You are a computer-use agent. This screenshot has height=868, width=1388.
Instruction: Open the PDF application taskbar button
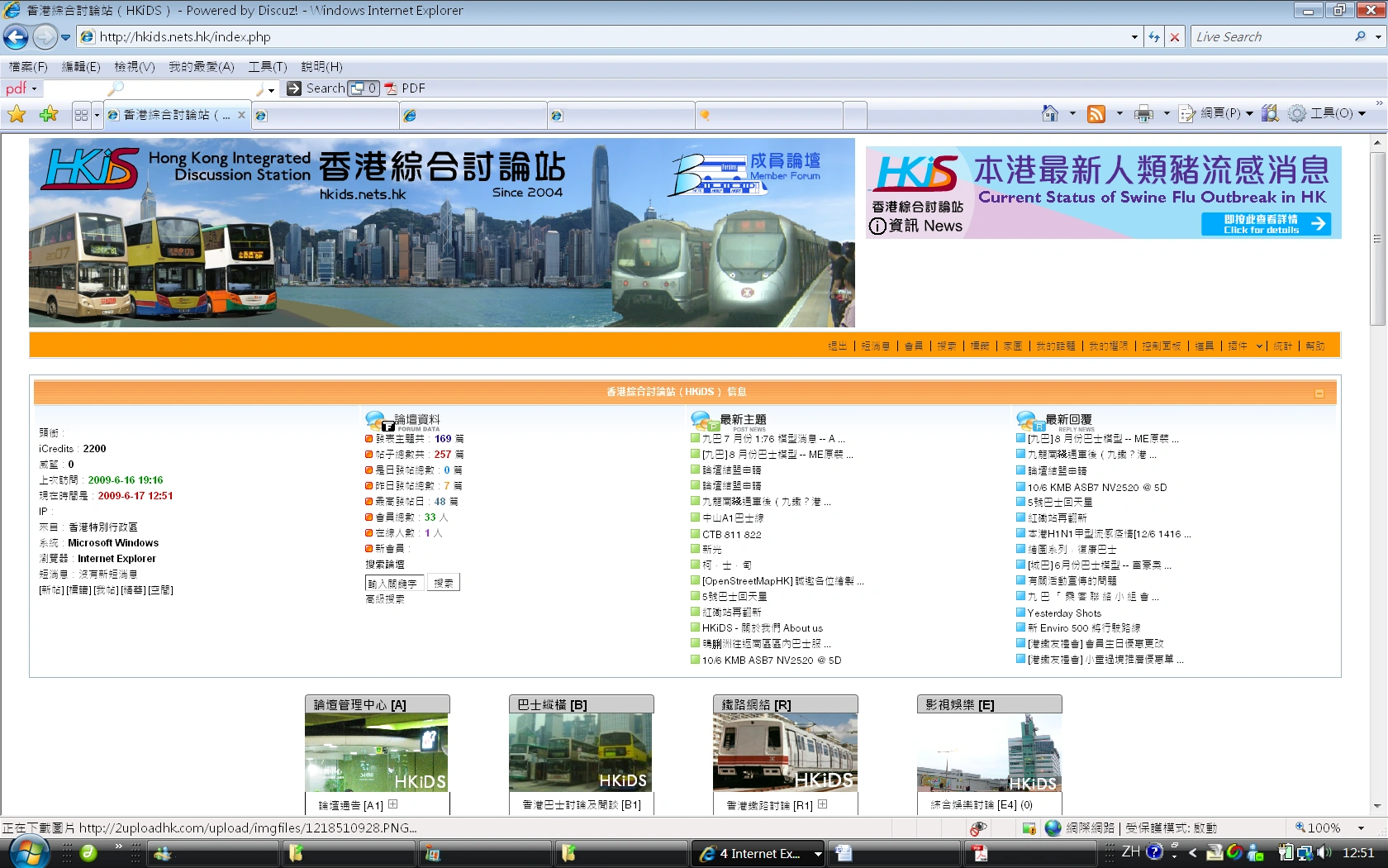[x=1031, y=853]
